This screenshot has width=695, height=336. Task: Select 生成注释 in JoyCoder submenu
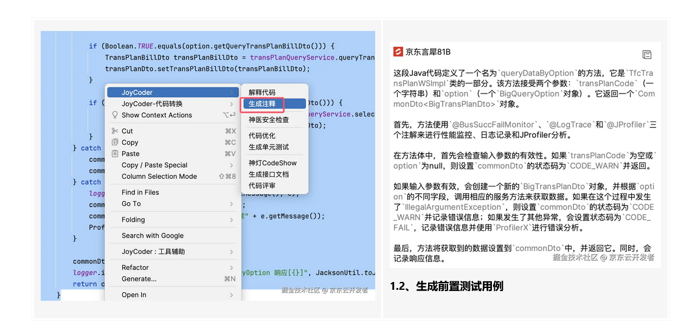(274, 104)
